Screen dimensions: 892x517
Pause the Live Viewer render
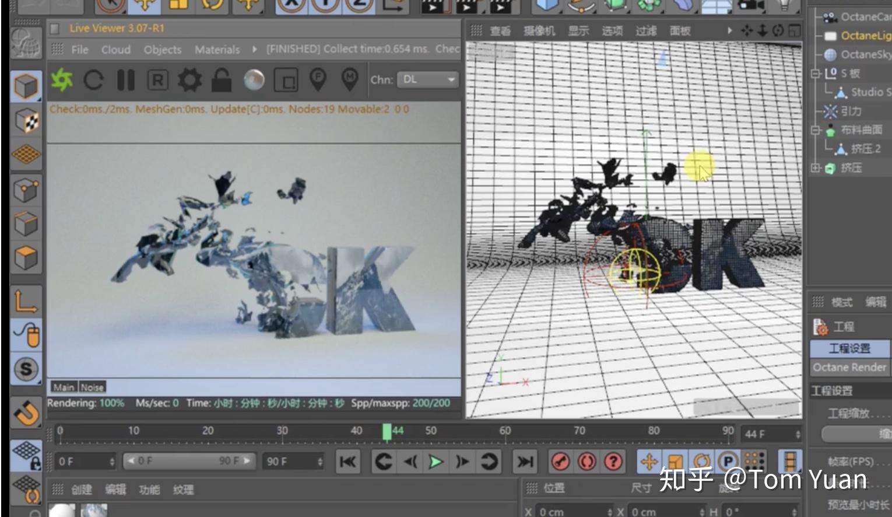[125, 80]
